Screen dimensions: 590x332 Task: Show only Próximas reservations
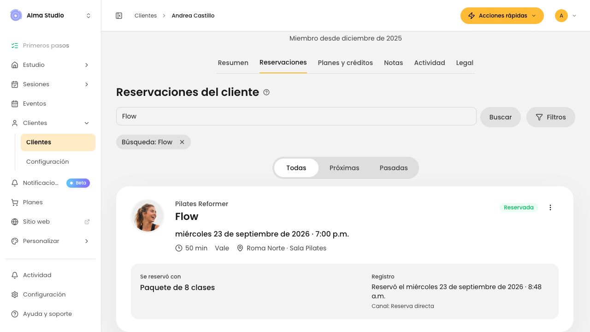click(x=344, y=168)
